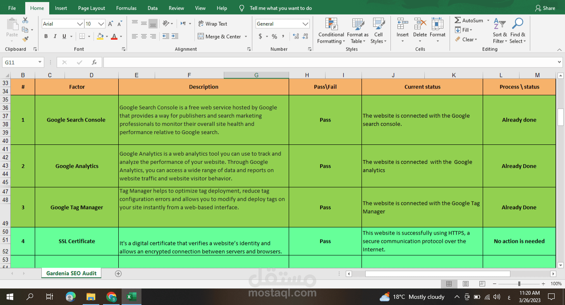Open Format as Table gallery
565x305 pixels.
(358, 31)
